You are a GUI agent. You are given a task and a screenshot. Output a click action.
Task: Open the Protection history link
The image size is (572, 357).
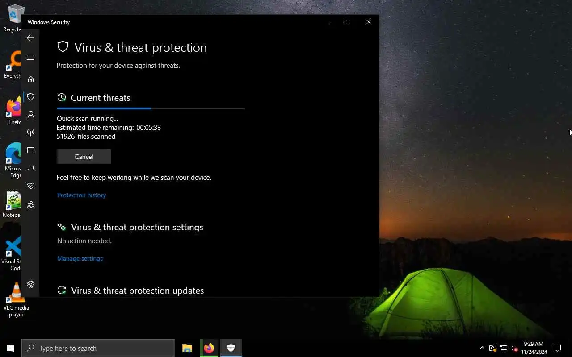81,195
